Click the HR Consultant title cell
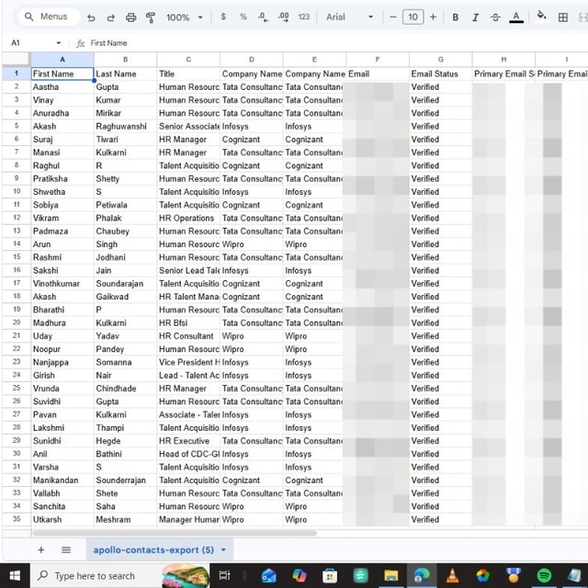Viewport: 588px width, 588px height. (188, 336)
